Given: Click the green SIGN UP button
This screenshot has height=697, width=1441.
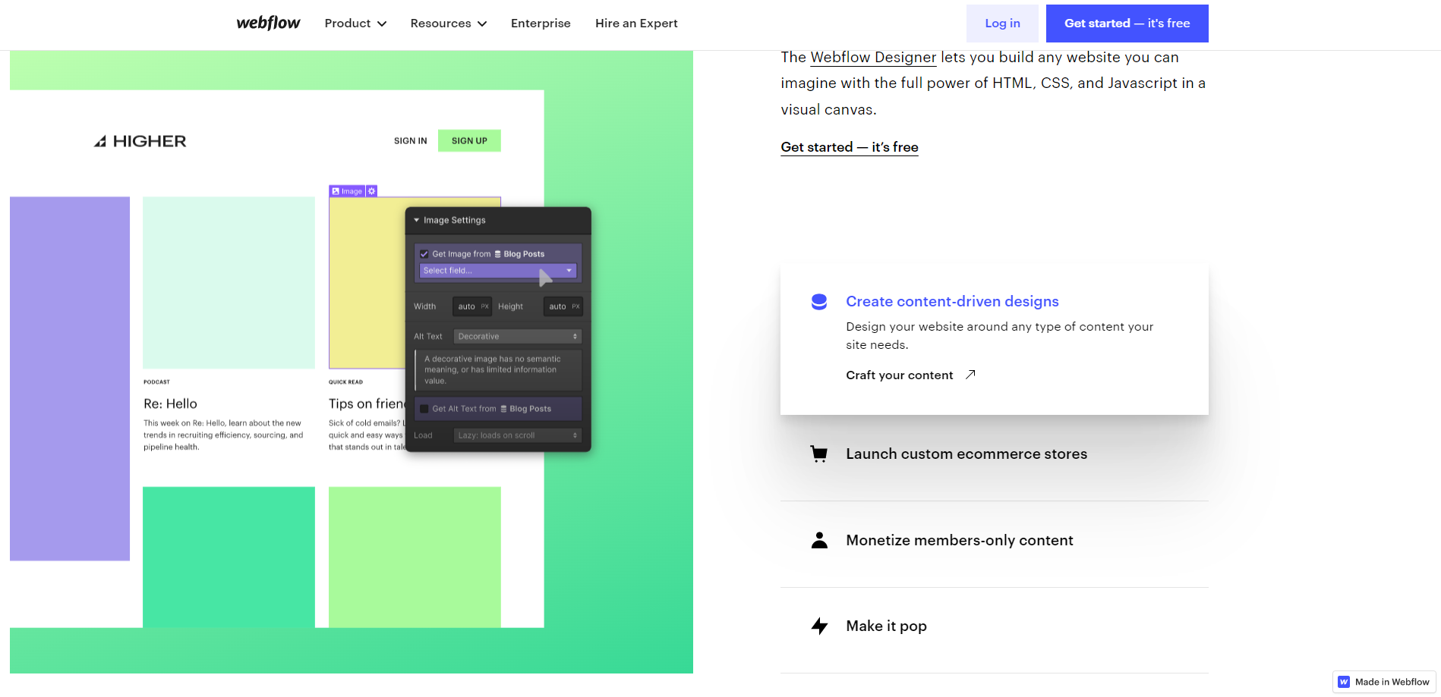Looking at the screenshot, I should coord(469,141).
